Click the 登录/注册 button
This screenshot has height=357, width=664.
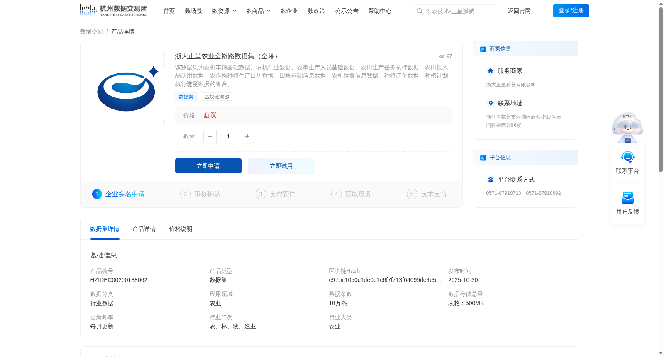point(571,11)
